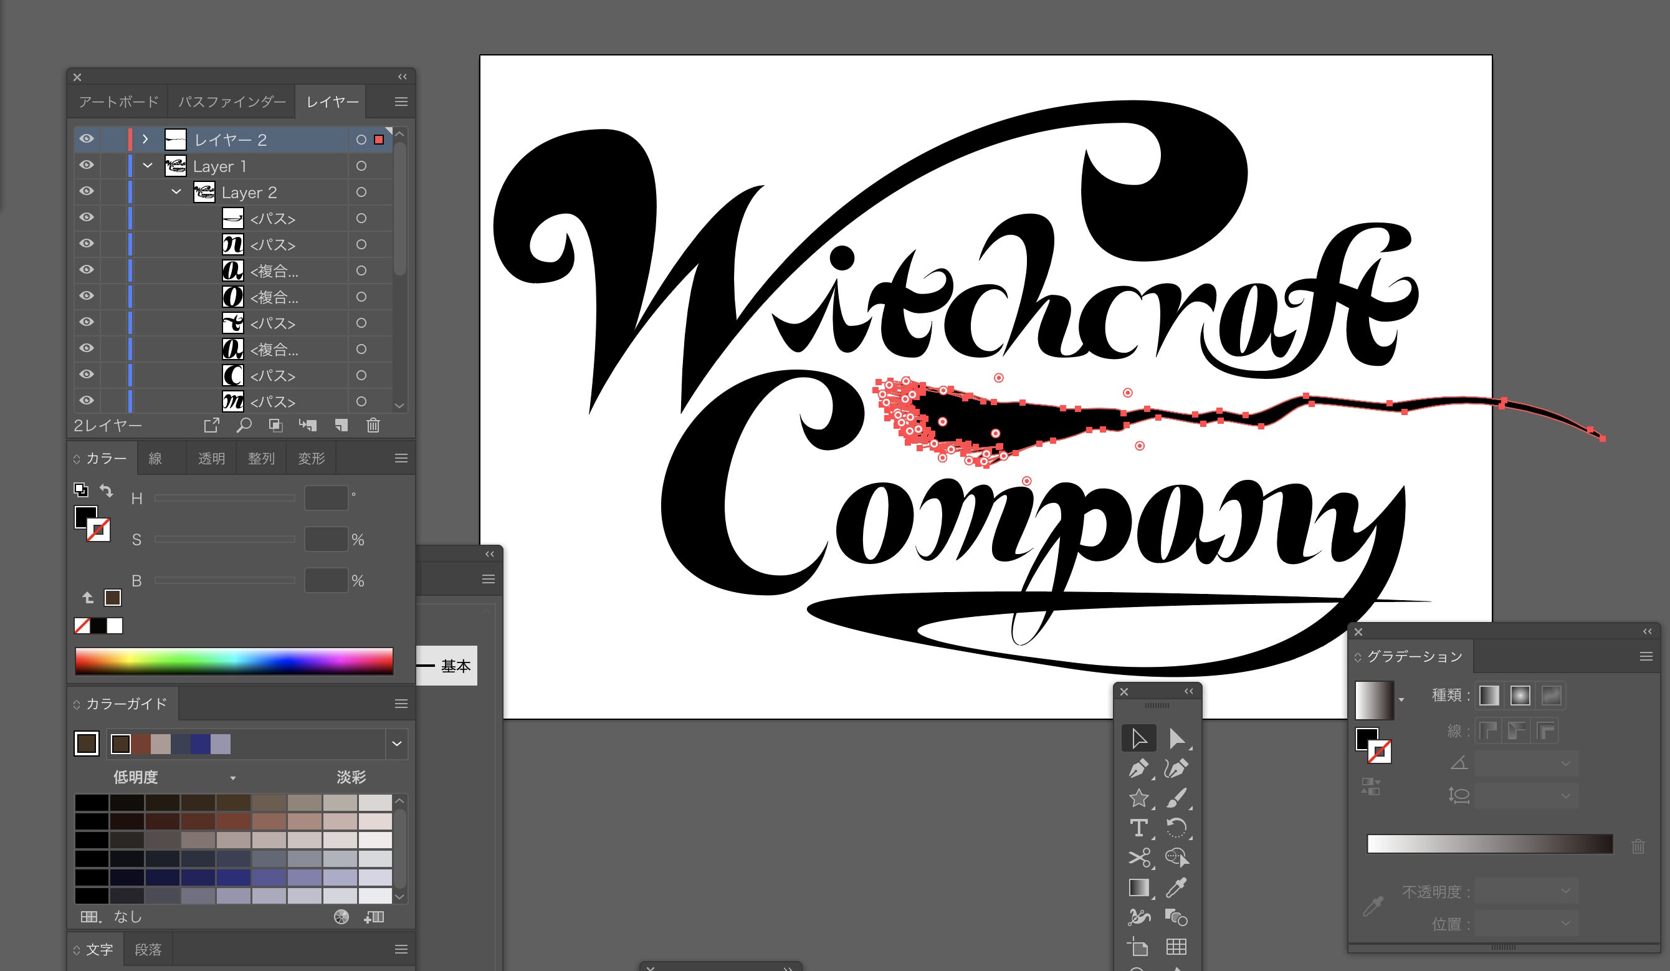Click the 基本 brush definition button
Image resolution: width=1670 pixels, height=971 pixels.
448,666
